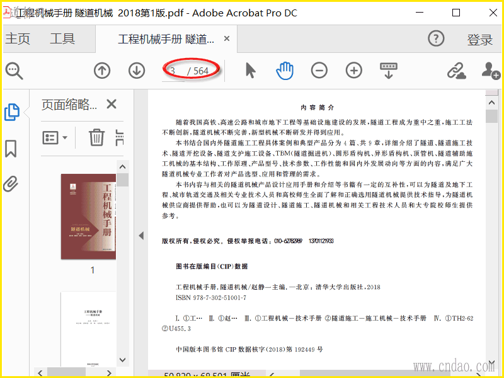The width and height of the screenshot is (504, 378).
Task: Activate the hand pan tool
Action: (285, 71)
